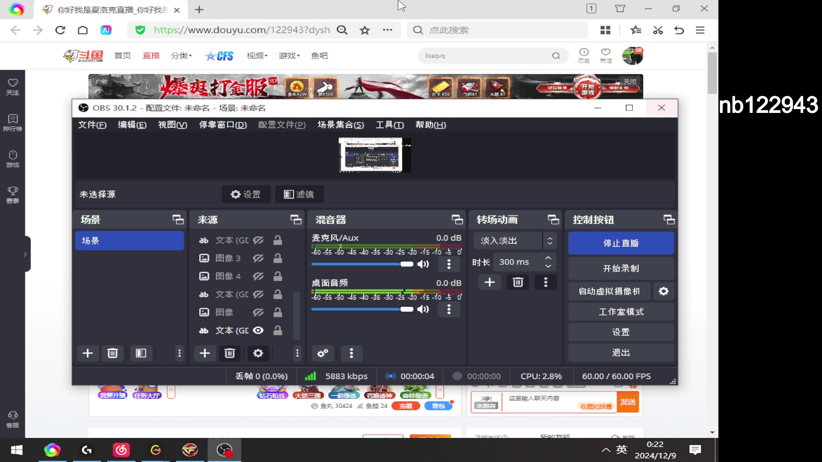The height and width of the screenshot is (462, 822).
Task: Increase transition duration with up arrow
Action: [x=548, y=258]
